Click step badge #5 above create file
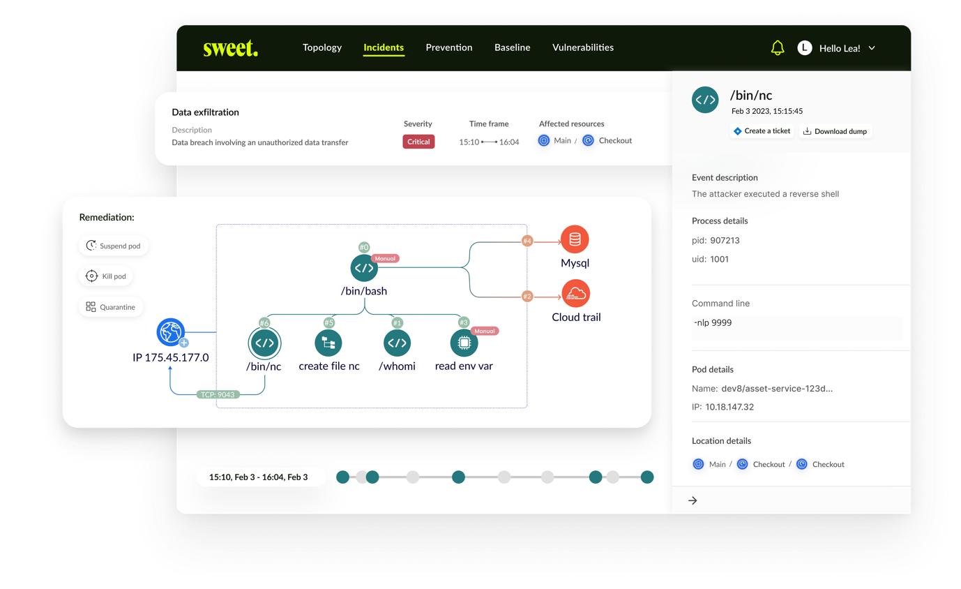The width and height of the screenshot is (961, 589). (329, 322)
